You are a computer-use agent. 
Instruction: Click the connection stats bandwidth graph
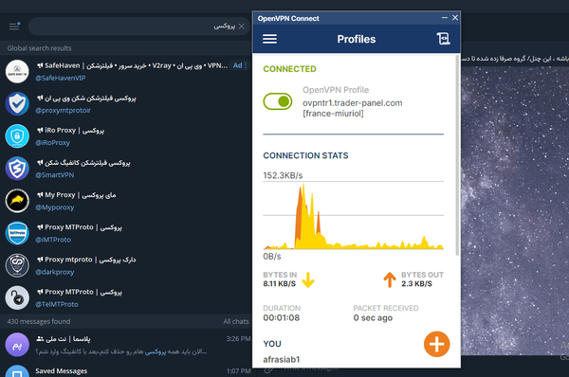353,215
